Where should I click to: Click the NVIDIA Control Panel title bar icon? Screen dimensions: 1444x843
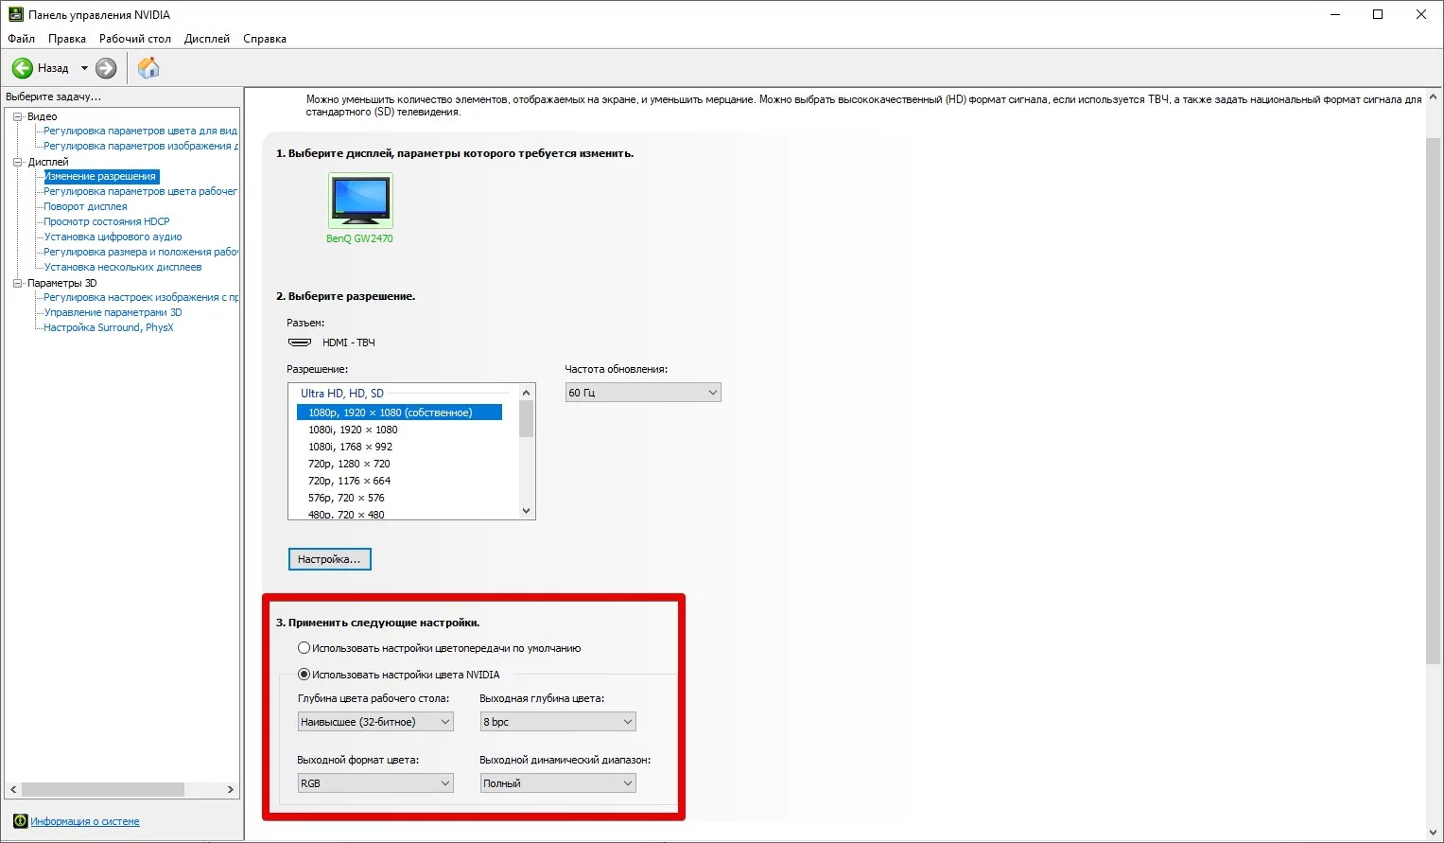[x=15, y=15]
